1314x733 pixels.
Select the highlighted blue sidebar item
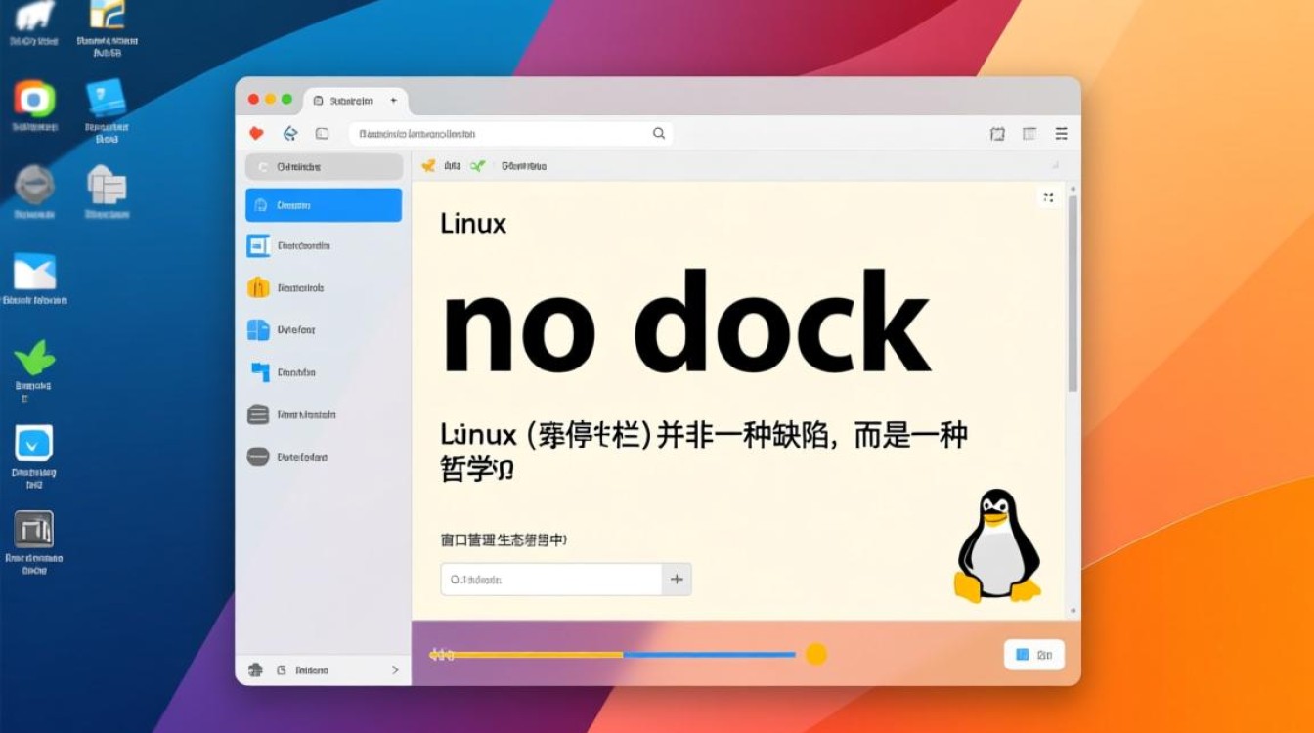point(323,204)
